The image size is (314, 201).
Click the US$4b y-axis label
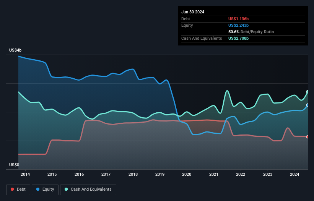pyautogui.click(x=15, y=50)
